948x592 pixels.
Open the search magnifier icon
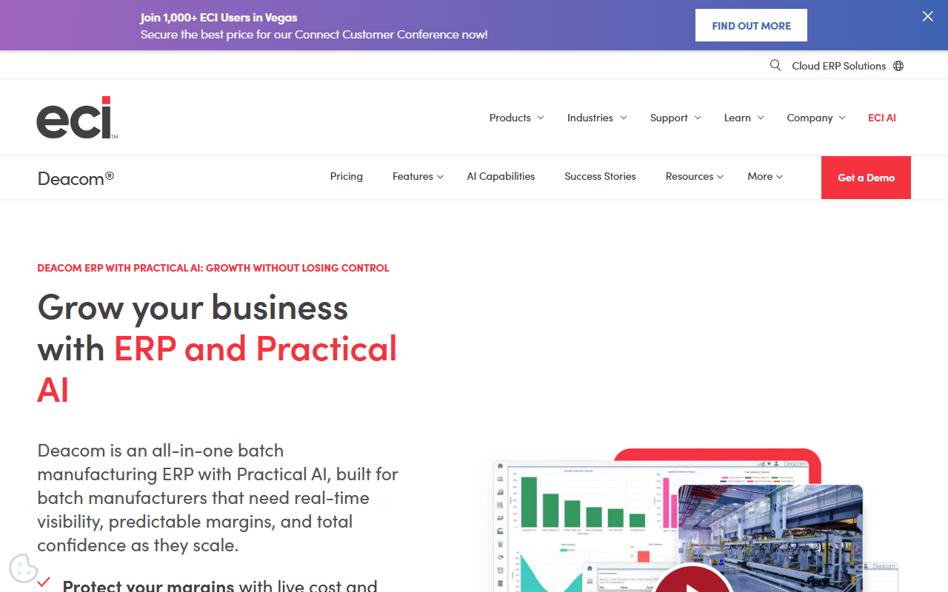[775, 65]
